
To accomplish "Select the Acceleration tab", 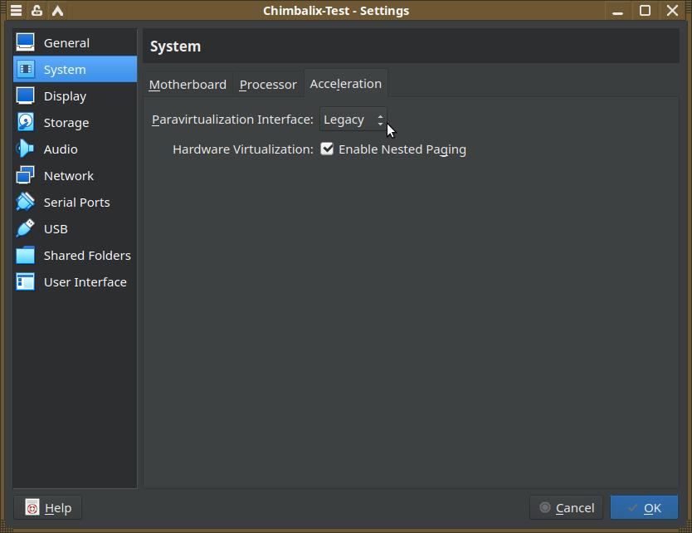I will coord(345,84).
